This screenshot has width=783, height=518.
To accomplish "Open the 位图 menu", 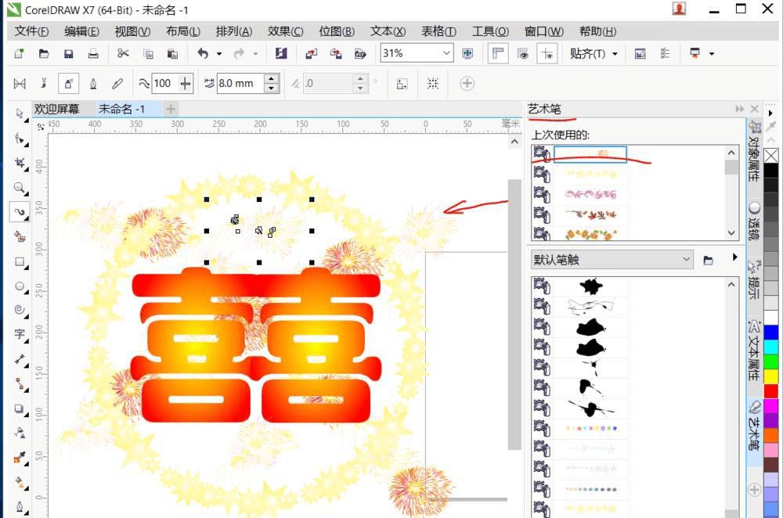I will pyautogui.click(x=337, y=31).
